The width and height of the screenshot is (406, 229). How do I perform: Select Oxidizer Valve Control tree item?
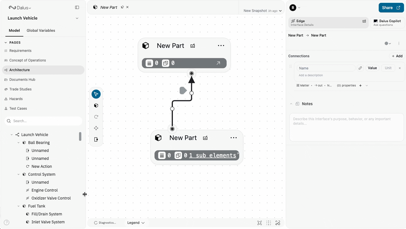pos(51,198)
